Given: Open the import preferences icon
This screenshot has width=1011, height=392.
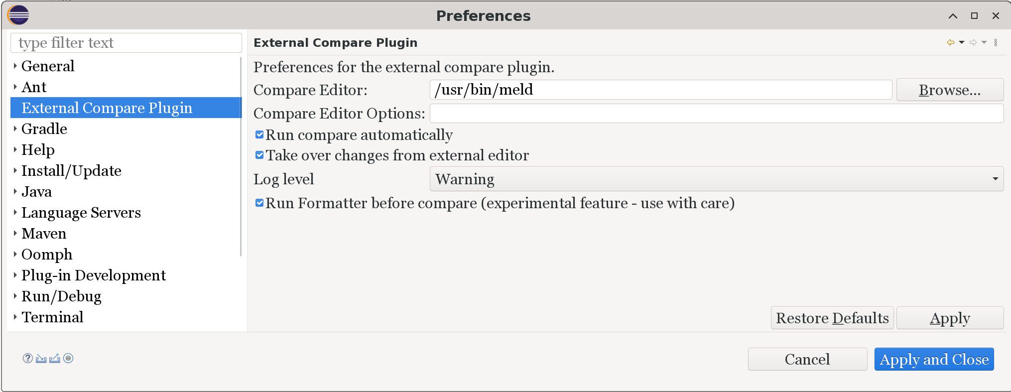Looking at the screenshot, I should [x=42, y=359].
